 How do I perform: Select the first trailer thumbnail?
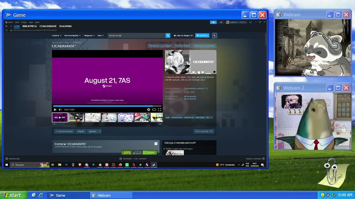(x=60, y=117)
